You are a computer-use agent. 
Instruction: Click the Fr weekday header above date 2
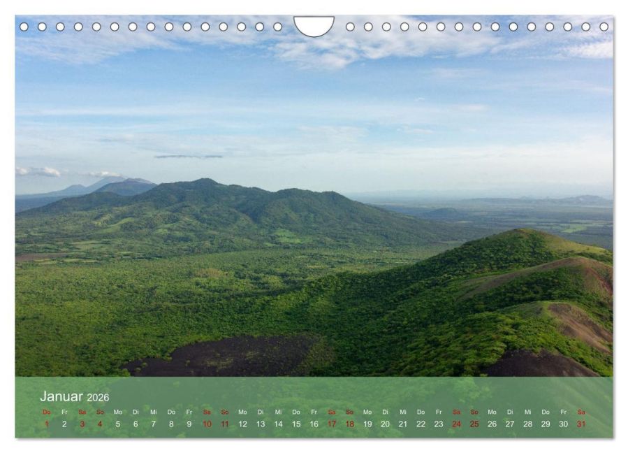[x=64, y=412]
